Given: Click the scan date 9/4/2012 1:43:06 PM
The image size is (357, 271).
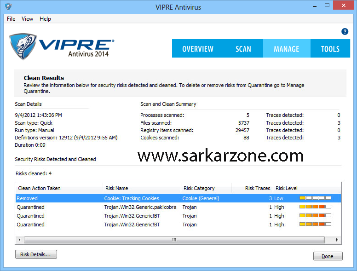Looking at the screenshot, I should 39,115.
